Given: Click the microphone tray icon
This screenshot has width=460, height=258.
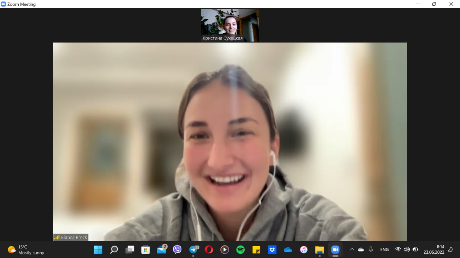Looking at the screenshot, I should (371, 249).
